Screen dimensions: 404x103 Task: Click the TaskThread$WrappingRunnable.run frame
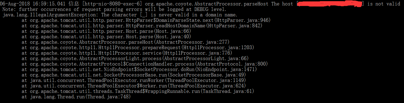pos(138,91)
